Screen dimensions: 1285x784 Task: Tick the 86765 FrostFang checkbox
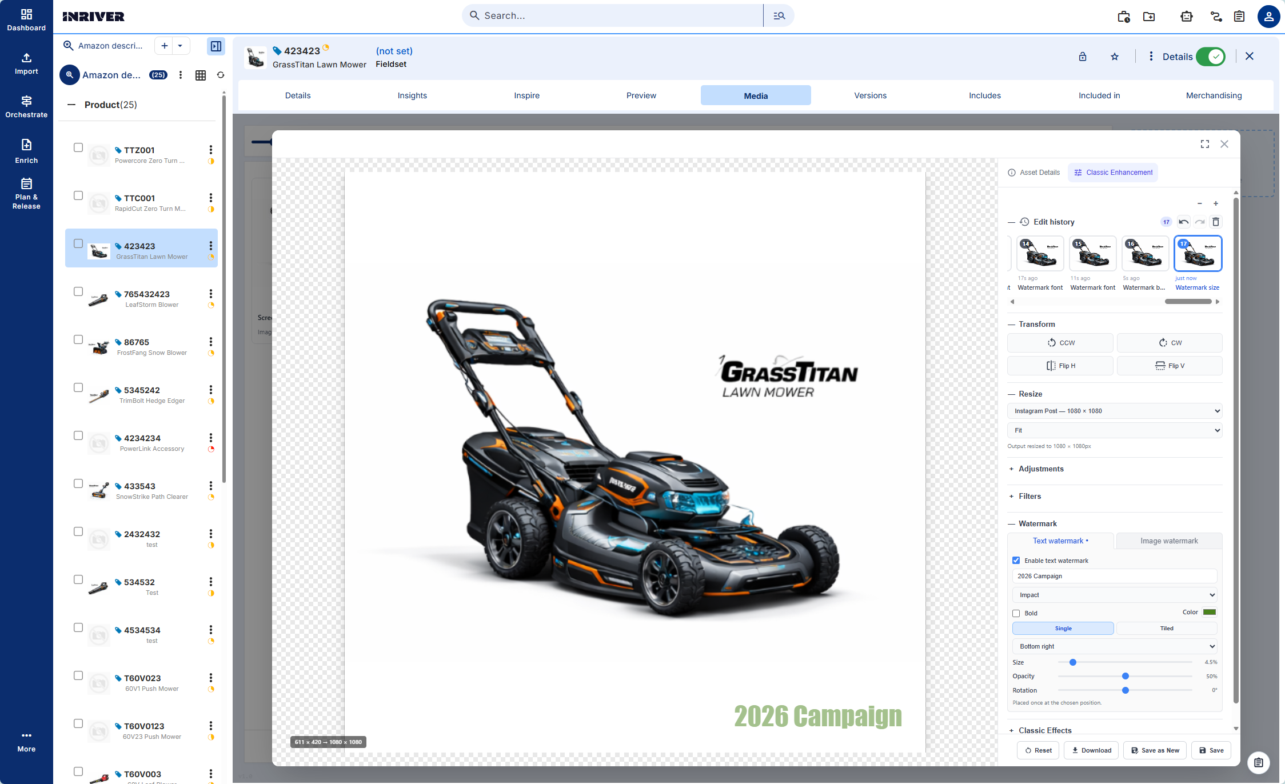tap(78, 339)
